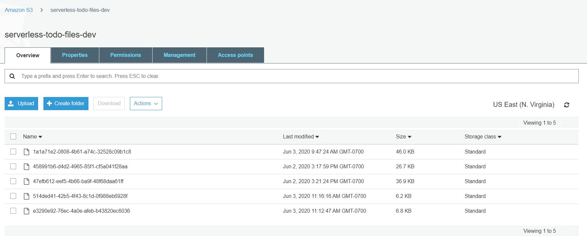The image size is (587, 240).
Task: Click the 26.7 KB size value
Action: click(405, 166)
